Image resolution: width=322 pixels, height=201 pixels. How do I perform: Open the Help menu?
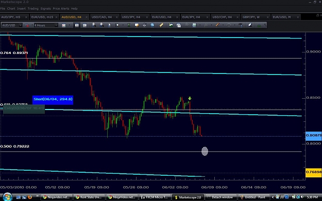click(74, 9)
